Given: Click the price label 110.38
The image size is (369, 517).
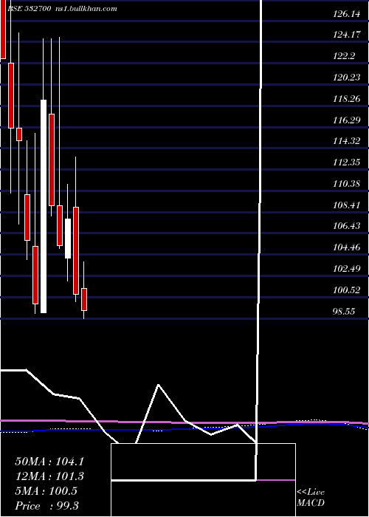Looking at the screenshot, I should (x=347, y=184).
